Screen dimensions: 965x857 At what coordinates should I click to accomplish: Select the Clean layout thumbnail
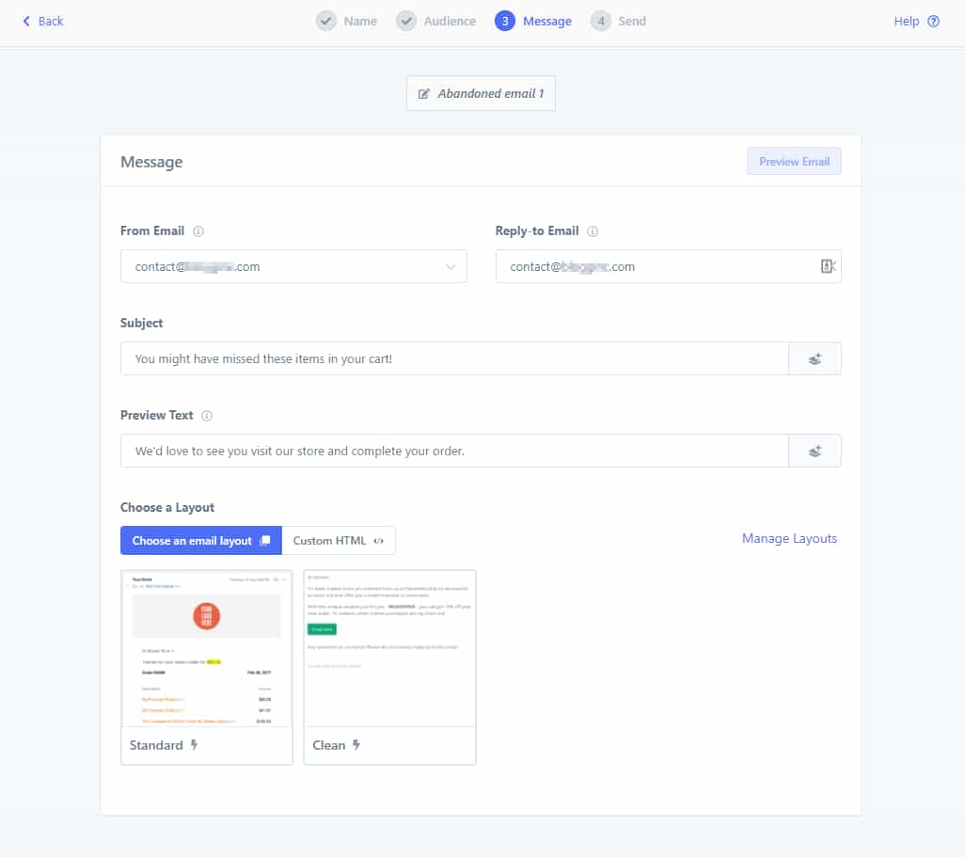coord(389,648)
